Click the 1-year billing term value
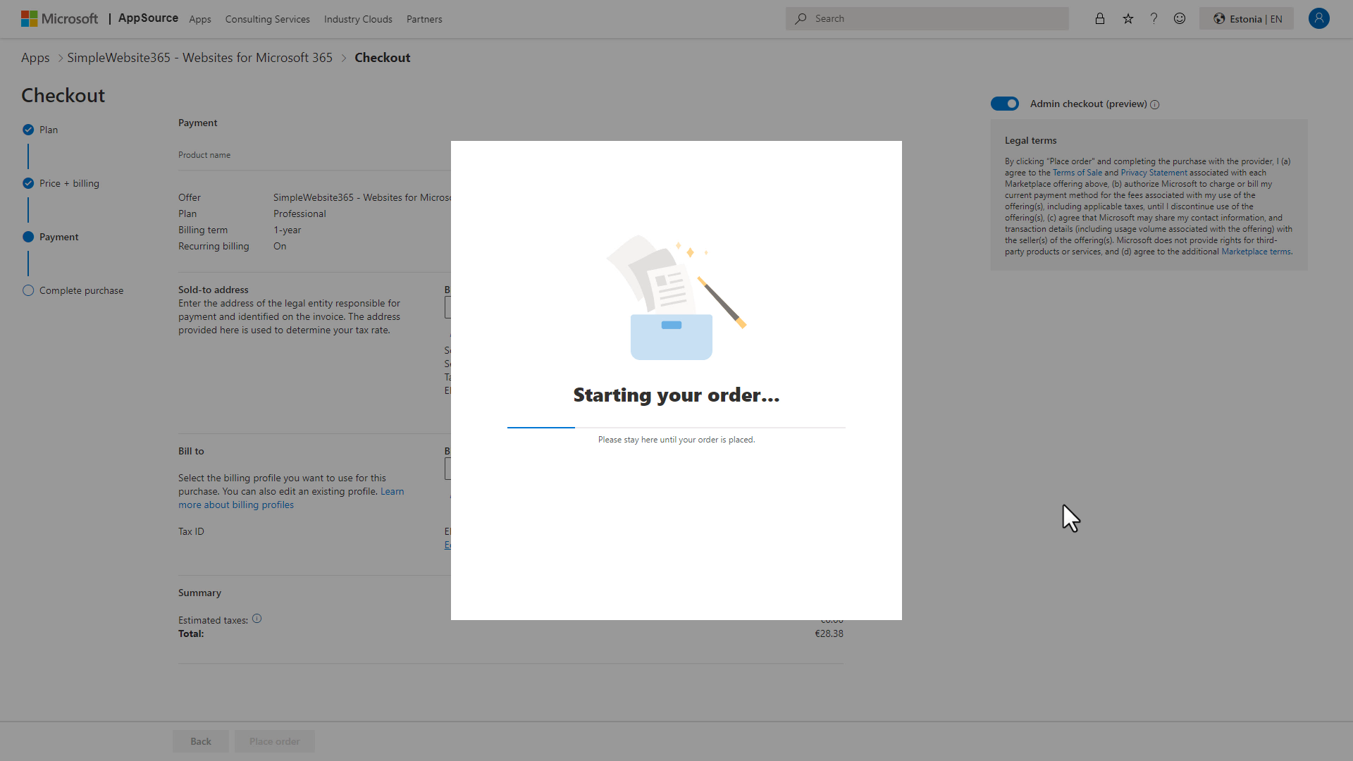Screen dimensions: 1353x761 pyautogui.click(x=287, y=230)
